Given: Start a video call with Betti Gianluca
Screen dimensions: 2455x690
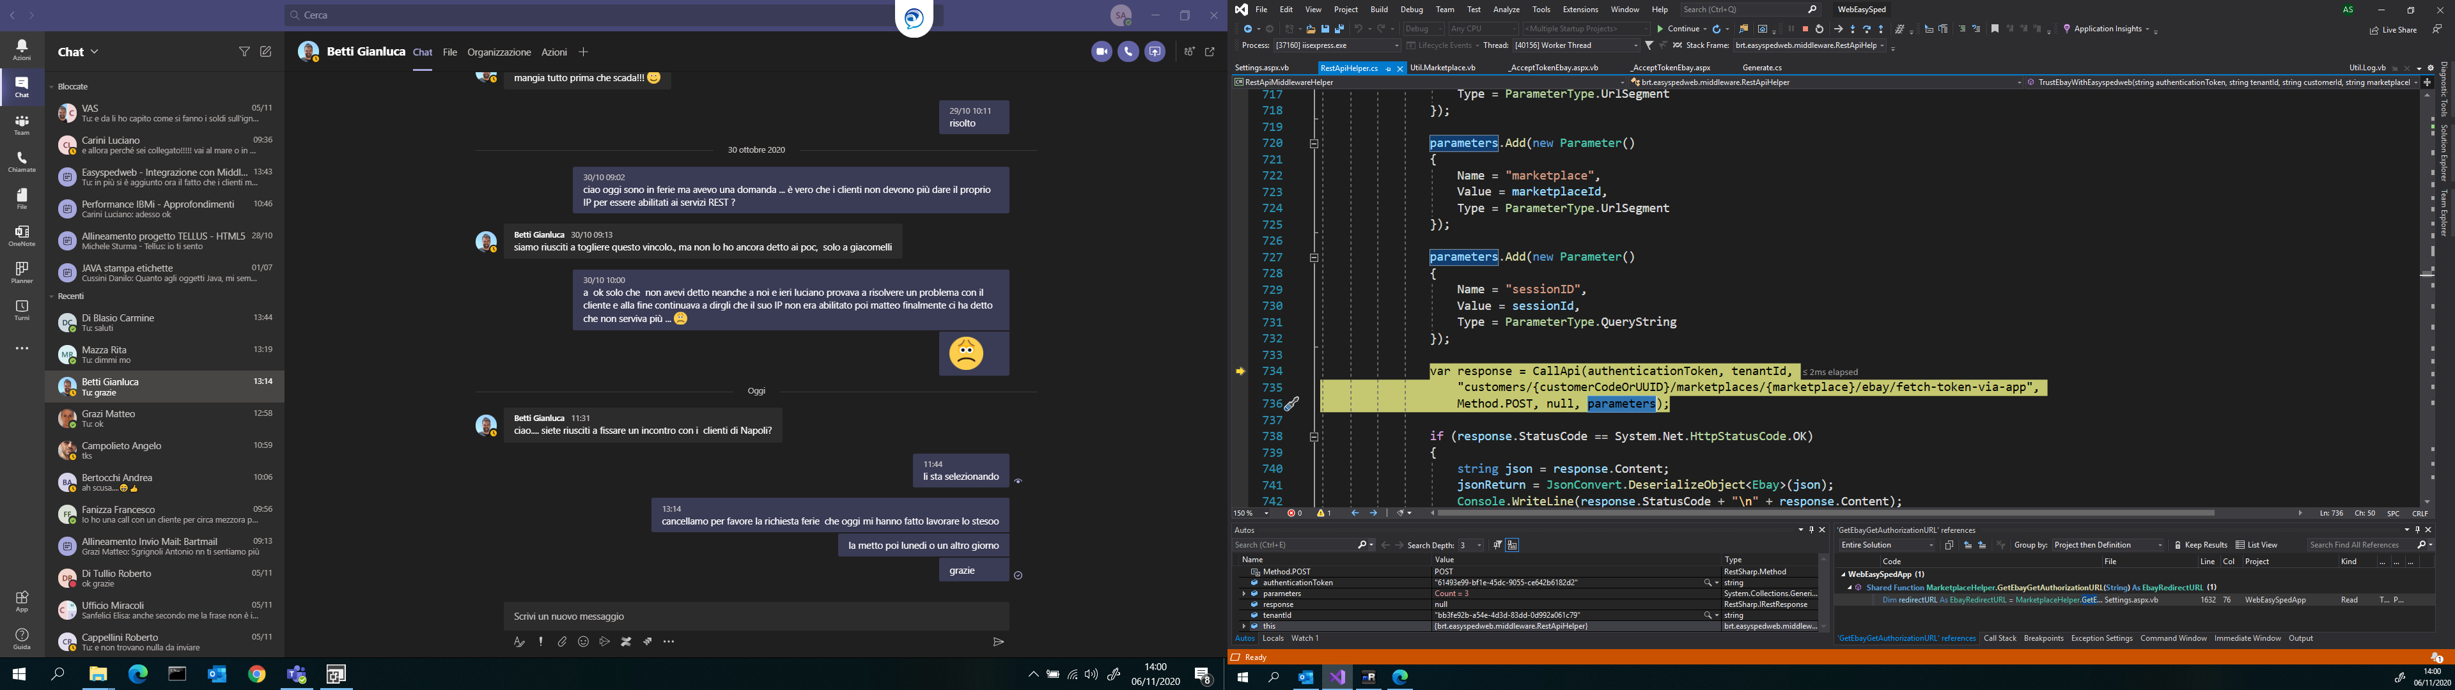Looking at the screenshot, I should pos(1101,52).
